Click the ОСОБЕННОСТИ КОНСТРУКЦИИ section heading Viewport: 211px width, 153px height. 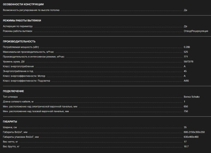click(x=23, y=4)
